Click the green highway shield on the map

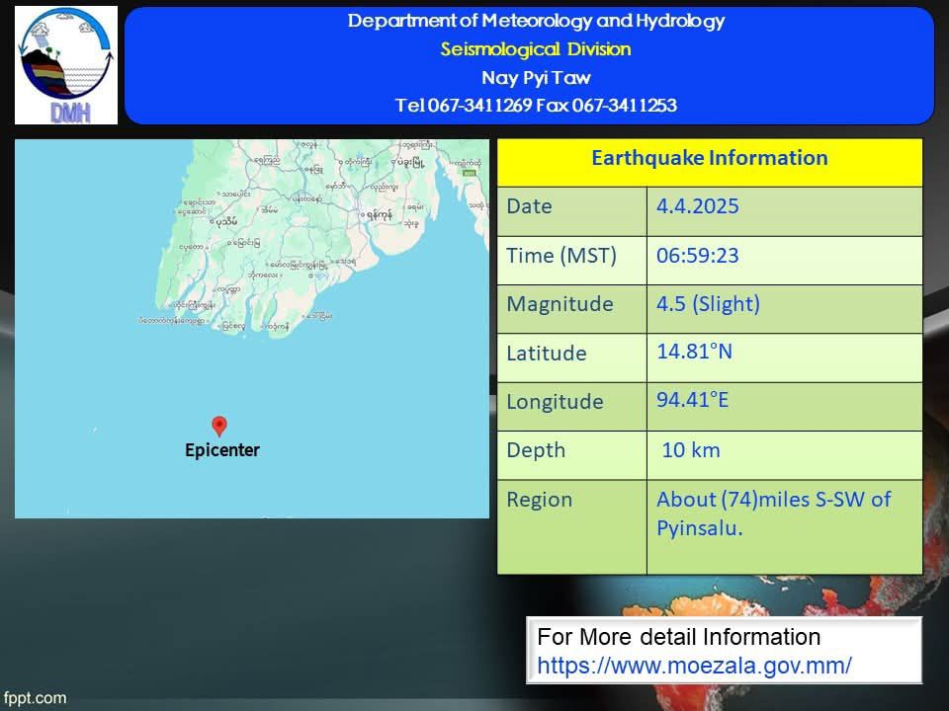pyautogui.click(x=471, y=171)
